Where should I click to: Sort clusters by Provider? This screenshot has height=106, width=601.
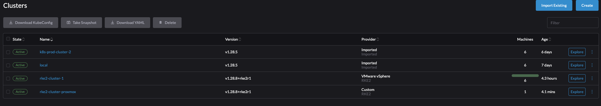[370, 39]
